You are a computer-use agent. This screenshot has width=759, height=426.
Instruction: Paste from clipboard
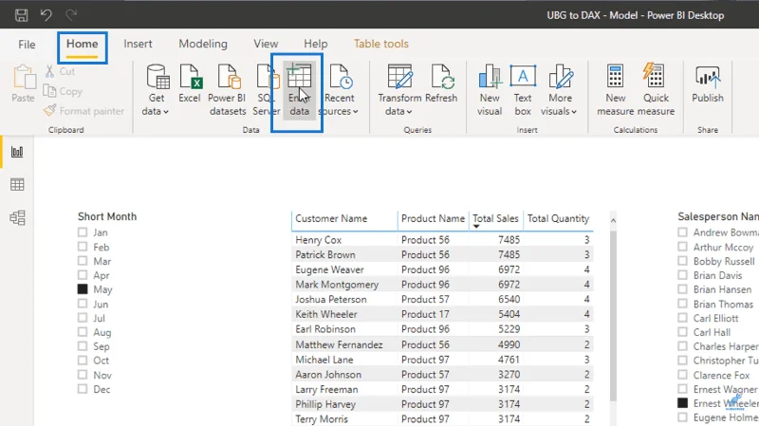(23, 83)
